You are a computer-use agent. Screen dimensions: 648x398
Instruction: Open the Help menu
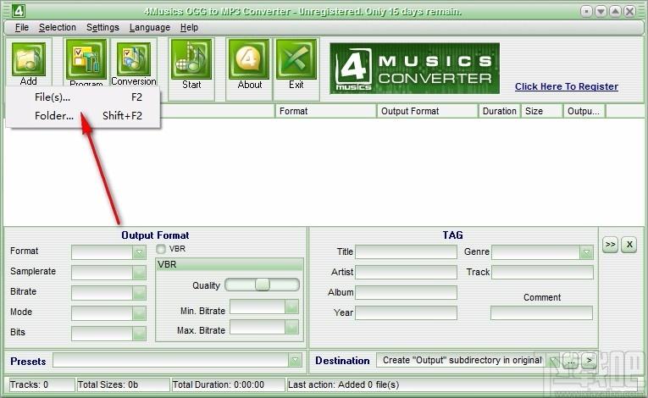point(189,27)
